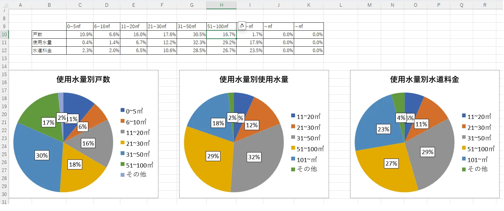Click the 使用水量 row label cell
This screenshot has height=211, width=504.
pyautogui.click(x=49, y=43)
